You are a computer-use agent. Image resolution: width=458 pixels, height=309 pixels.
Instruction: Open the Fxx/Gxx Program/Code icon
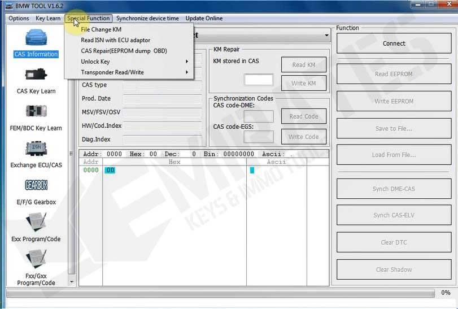tap(36, 259)
